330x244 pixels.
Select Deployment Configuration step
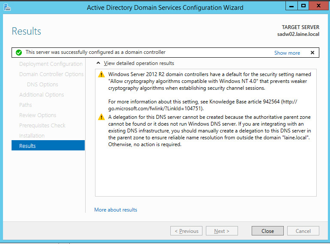(51, 64)
